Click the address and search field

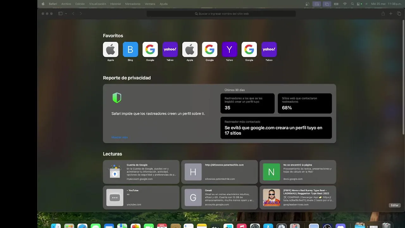pos(221,14)
